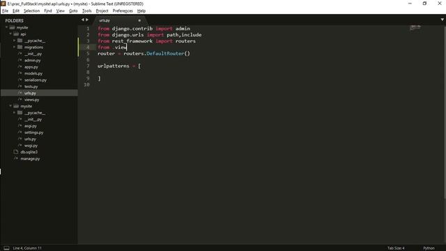Open the Find menu

48,11
